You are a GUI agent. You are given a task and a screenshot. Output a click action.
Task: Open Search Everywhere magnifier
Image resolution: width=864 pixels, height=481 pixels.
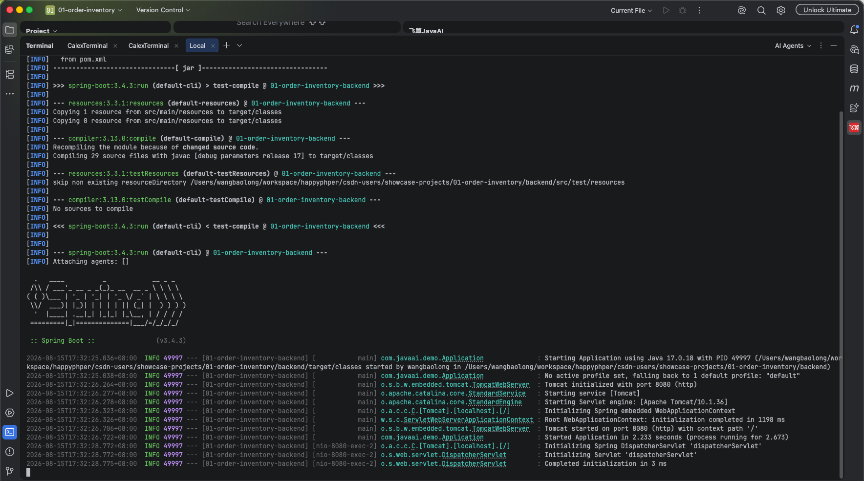[x=761, y=10]
